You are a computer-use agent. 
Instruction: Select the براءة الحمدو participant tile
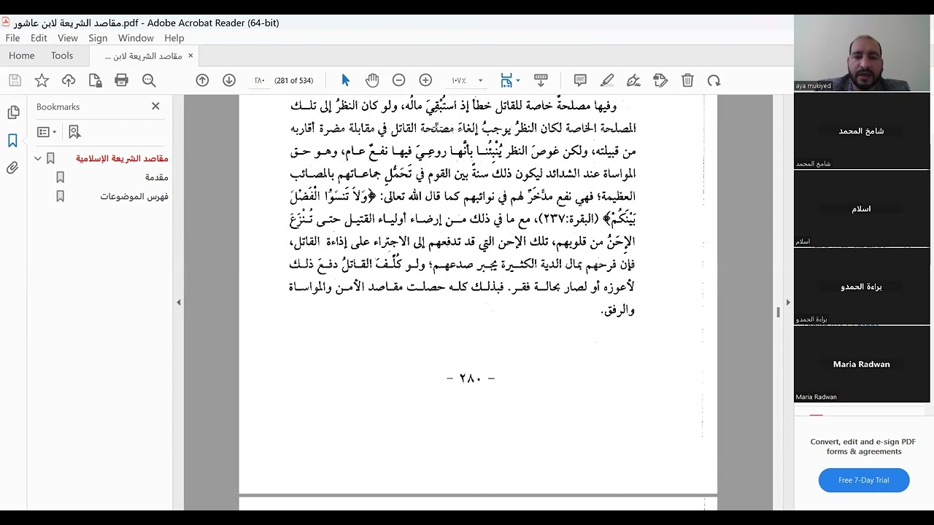[x=862, y=287]
